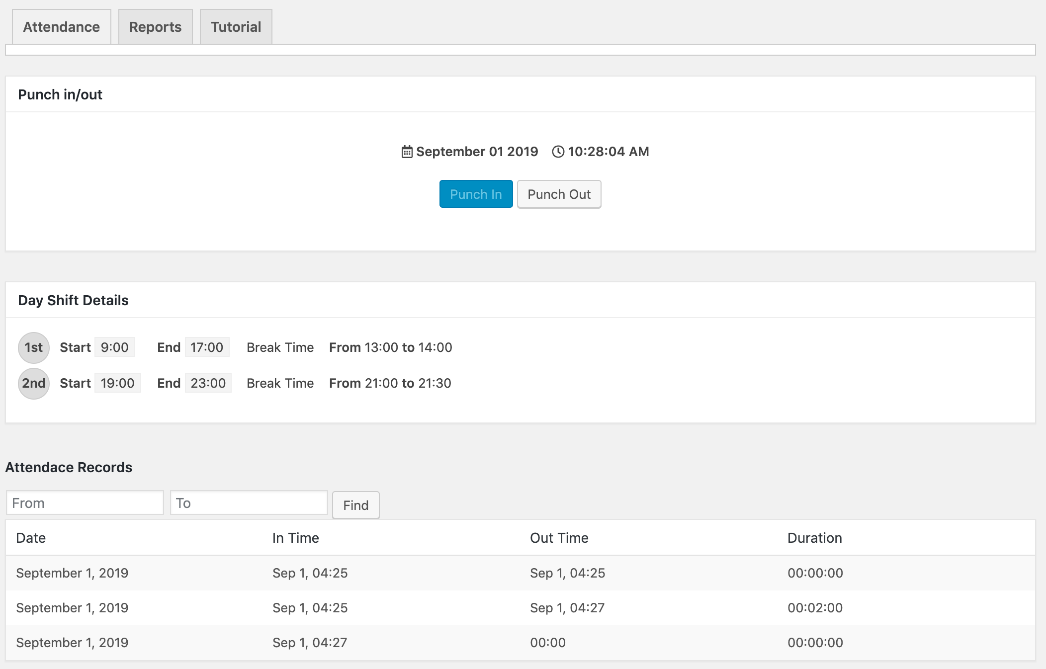Screen dimensions: 1046x669
Task: Open the Tutorial tab
Action: pyautogui.click(x=236, y=27)
